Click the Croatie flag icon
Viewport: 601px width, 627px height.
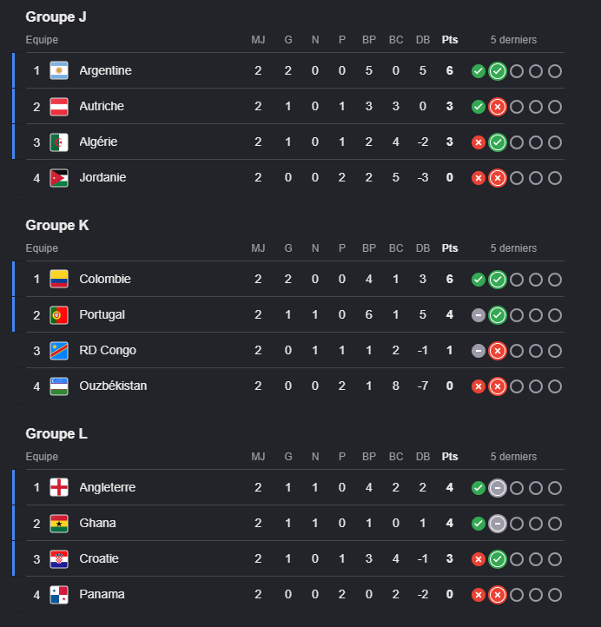tap(59, 559)
